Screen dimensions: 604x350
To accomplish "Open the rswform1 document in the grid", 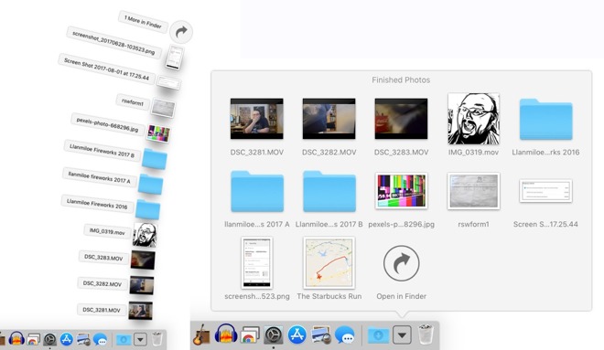I will click(473, 191).
